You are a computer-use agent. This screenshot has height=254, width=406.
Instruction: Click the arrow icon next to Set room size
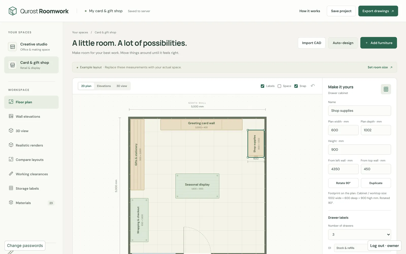(x=391, y=67)
